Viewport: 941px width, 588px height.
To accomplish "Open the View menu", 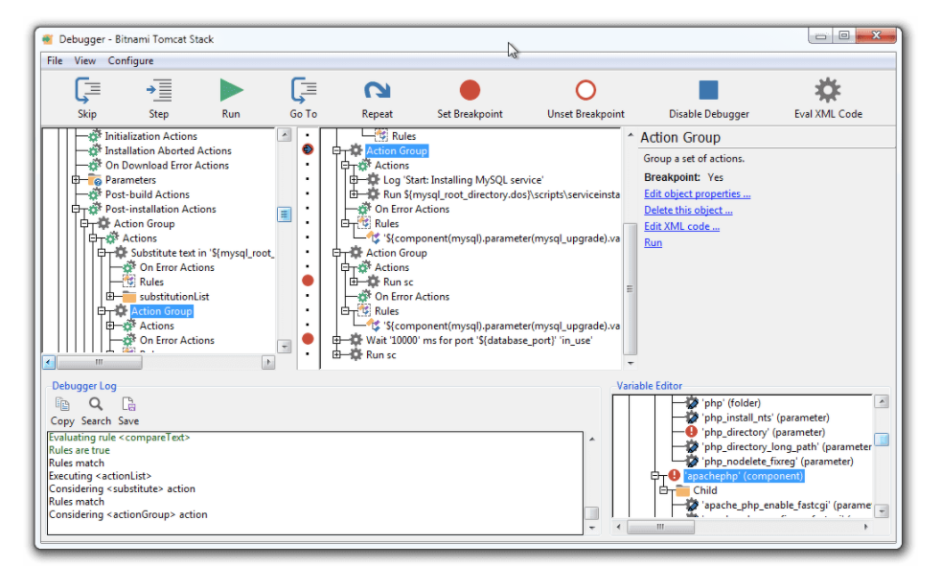I will pyautogui.click(x=84, y=60).
